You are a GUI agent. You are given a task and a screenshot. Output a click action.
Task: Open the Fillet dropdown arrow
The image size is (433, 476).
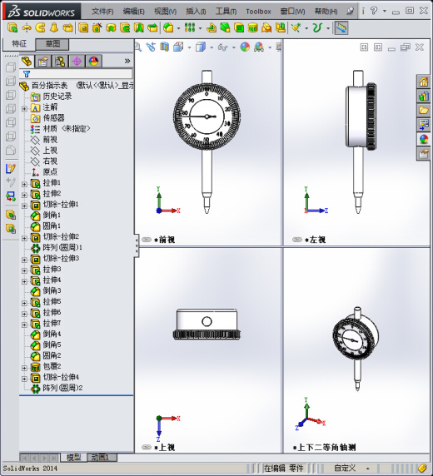coord(178,28)
